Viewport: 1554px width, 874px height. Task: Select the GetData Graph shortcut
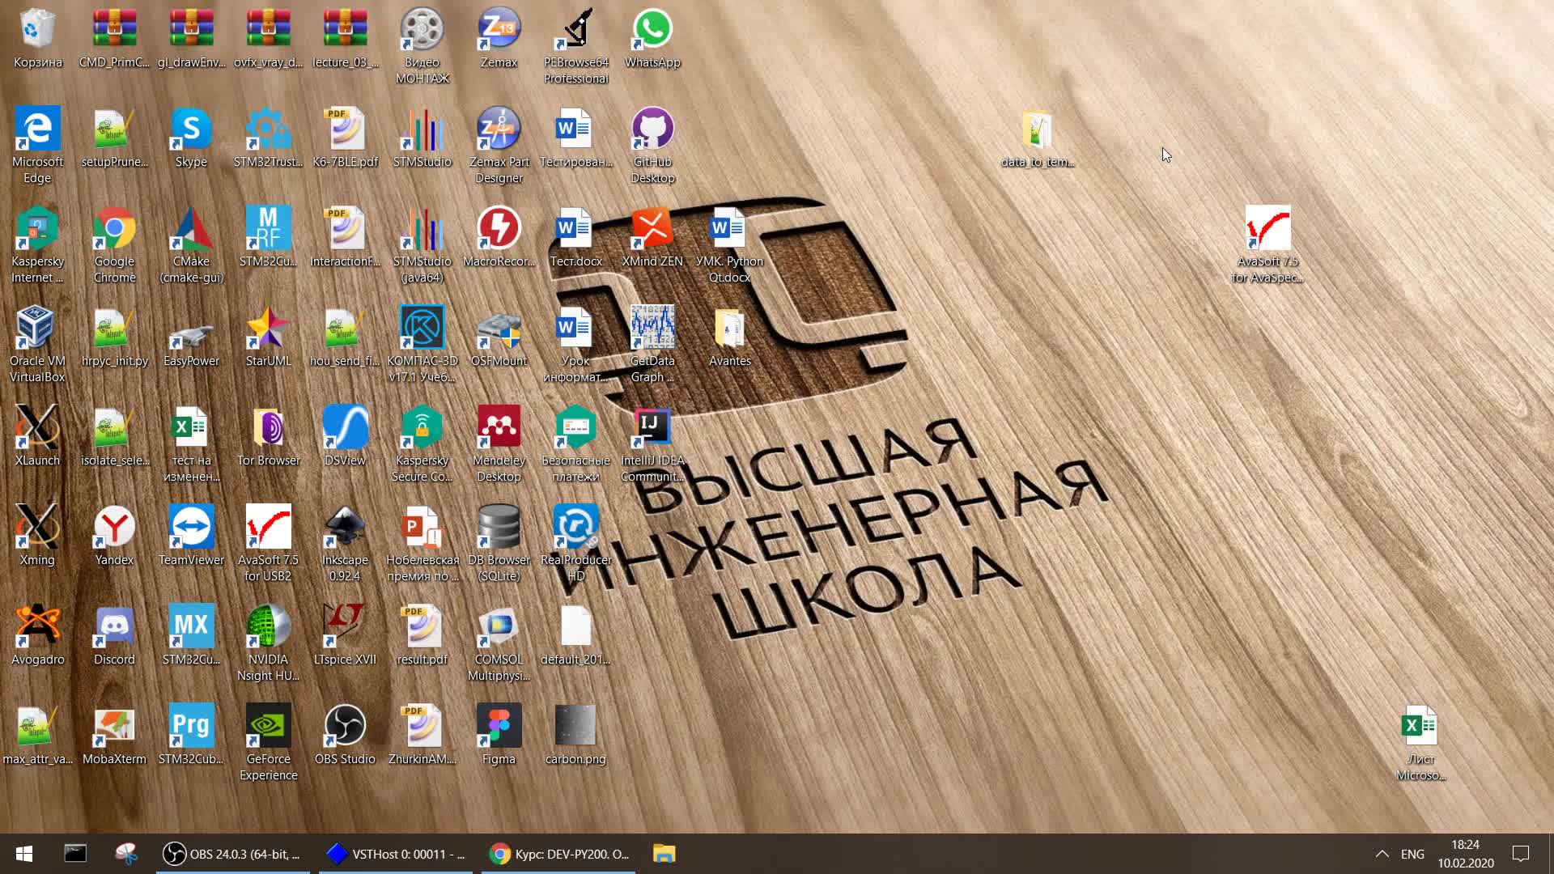tap(652, 345)
